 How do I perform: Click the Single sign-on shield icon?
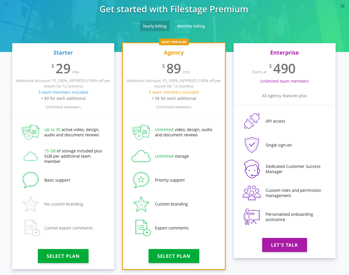coord(252,145)
